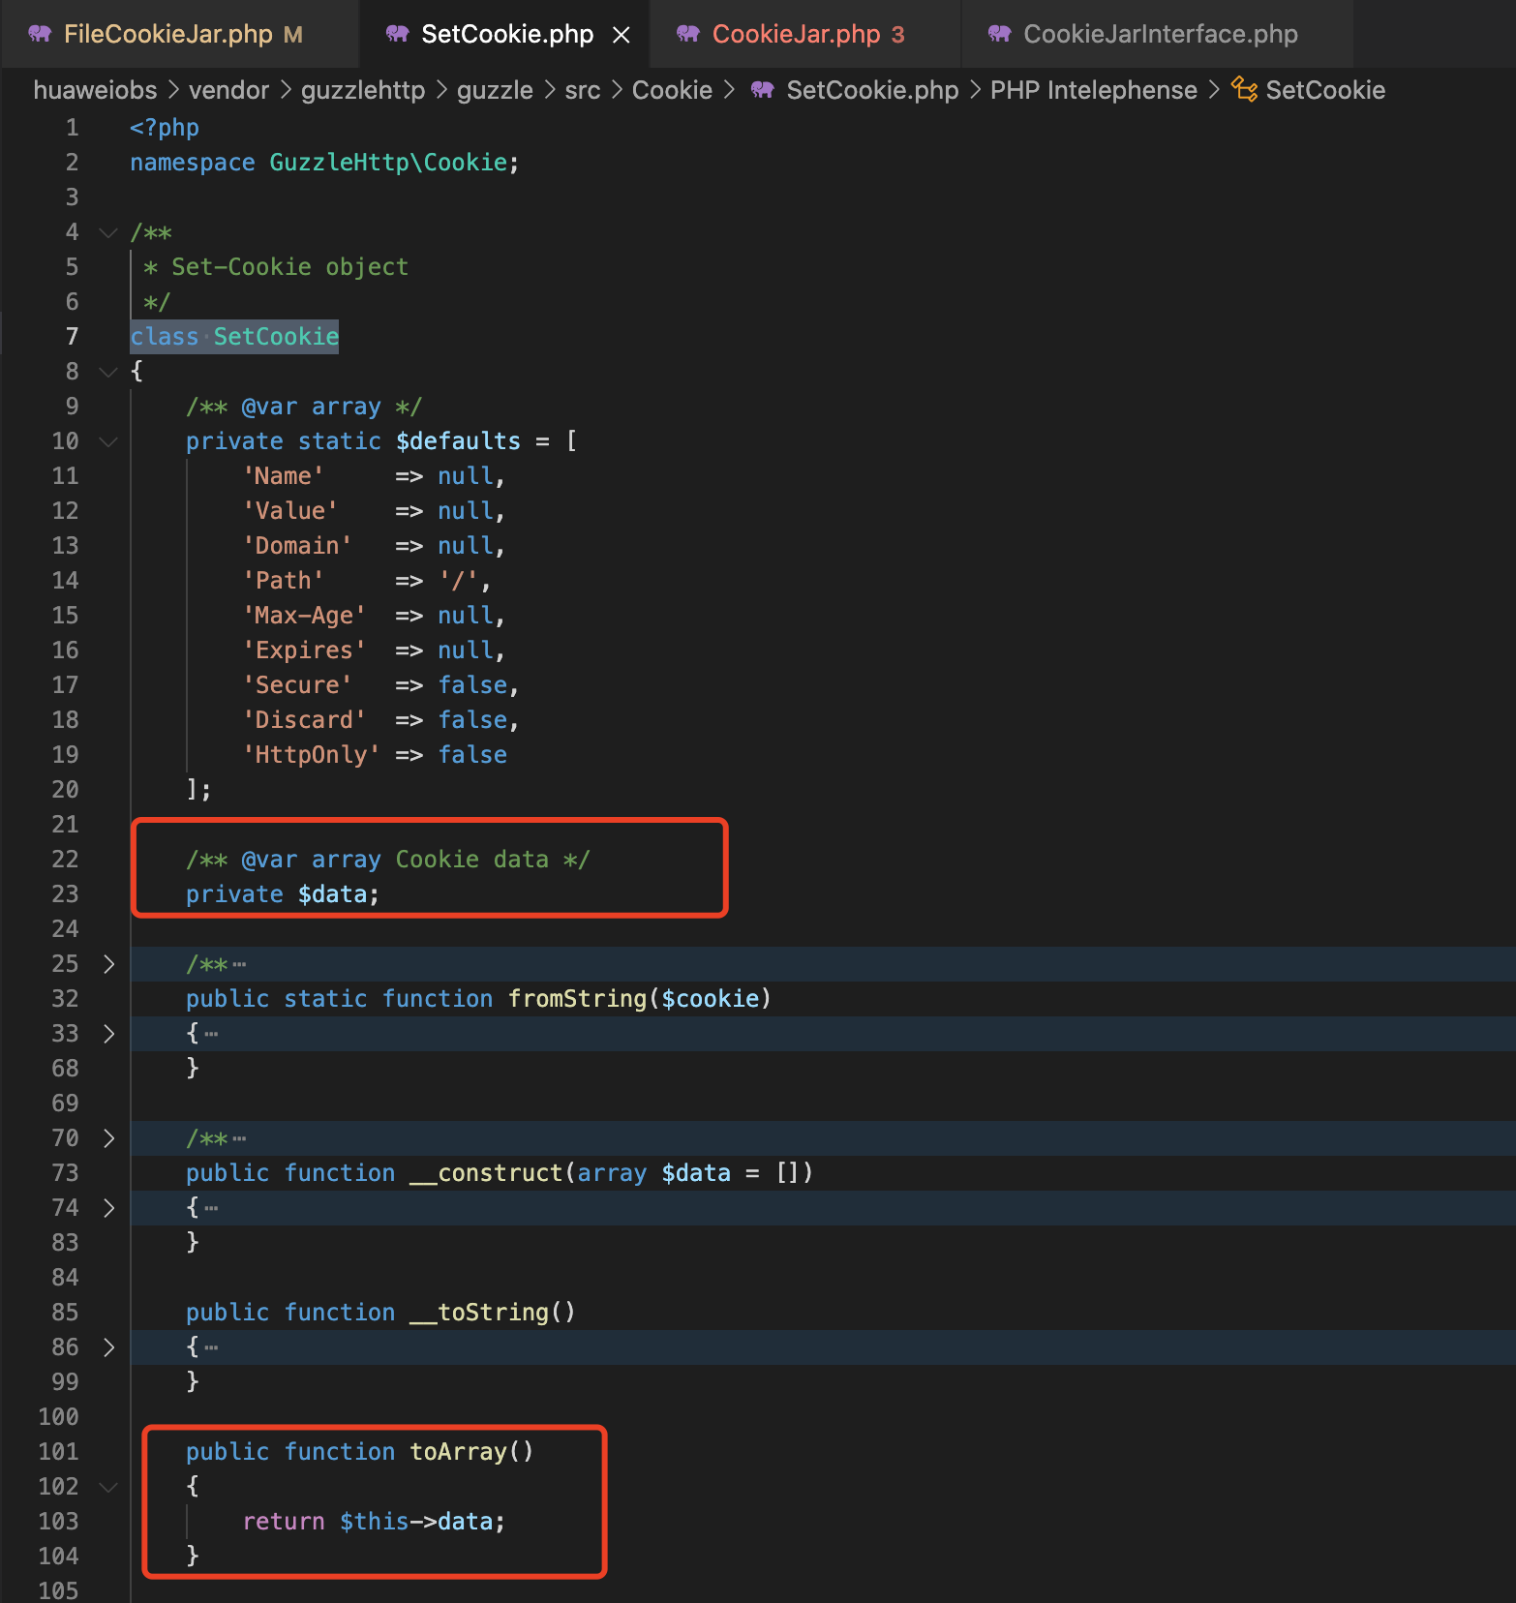The image size is (1516, 1603).
Task: Expand the __toString body at line 86
Action: 108,1347
